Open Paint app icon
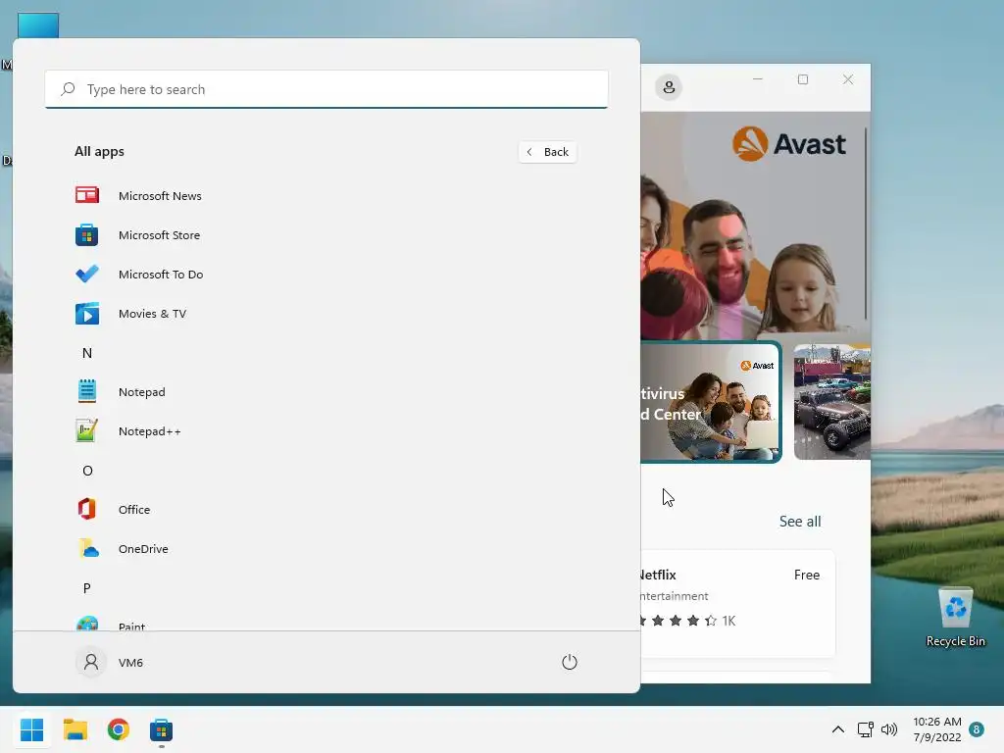 (87, 623)
